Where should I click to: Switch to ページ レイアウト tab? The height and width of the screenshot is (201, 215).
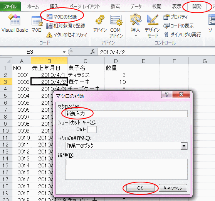click(85, 7)
